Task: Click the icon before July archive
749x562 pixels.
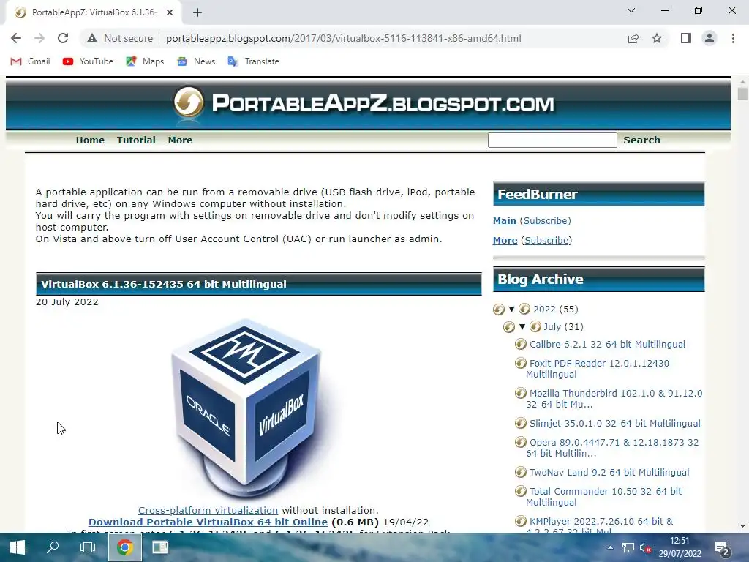Action: (509, 327)
